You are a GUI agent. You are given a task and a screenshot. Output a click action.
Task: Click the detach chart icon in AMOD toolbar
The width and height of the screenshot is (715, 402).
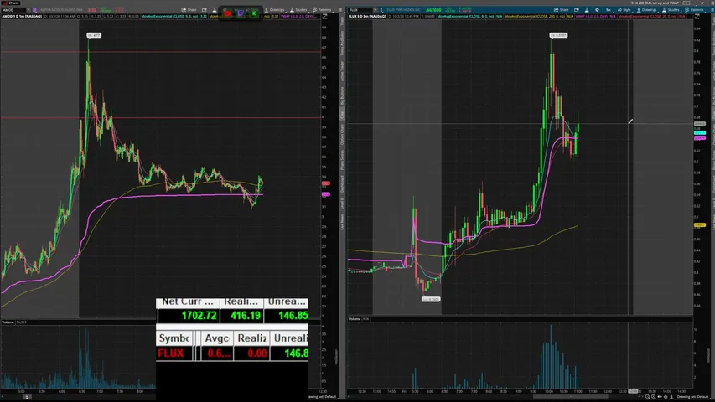(x=205, y=9)
